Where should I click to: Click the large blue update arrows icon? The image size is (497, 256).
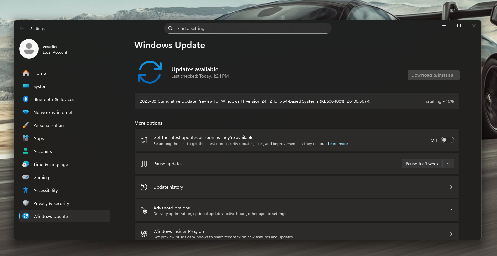coord(150,72)
